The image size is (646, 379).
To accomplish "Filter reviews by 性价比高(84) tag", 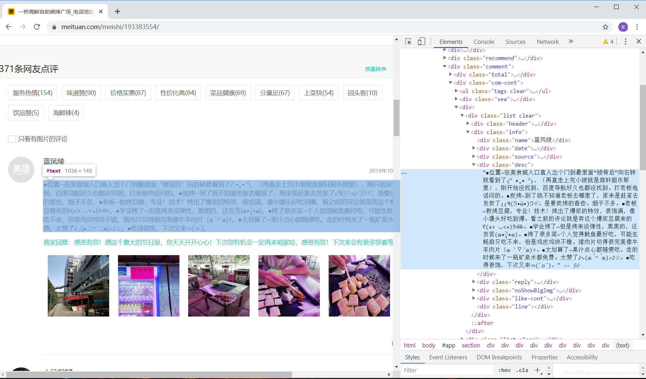I will [x=178, y=93].
